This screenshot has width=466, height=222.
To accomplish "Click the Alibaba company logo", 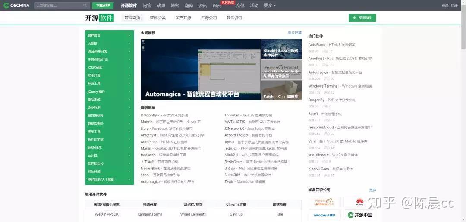I will (324, 202).
